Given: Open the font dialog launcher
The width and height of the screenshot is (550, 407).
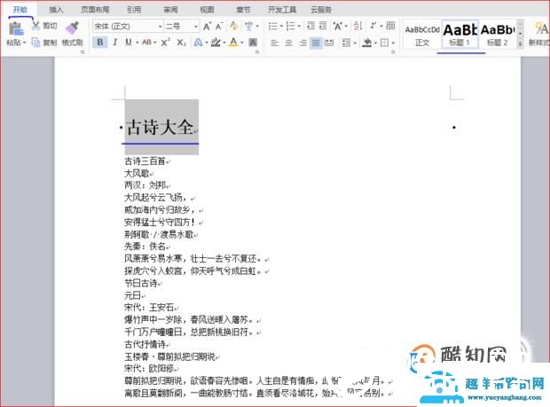Looking at the screenshot, I should point(257,52).
